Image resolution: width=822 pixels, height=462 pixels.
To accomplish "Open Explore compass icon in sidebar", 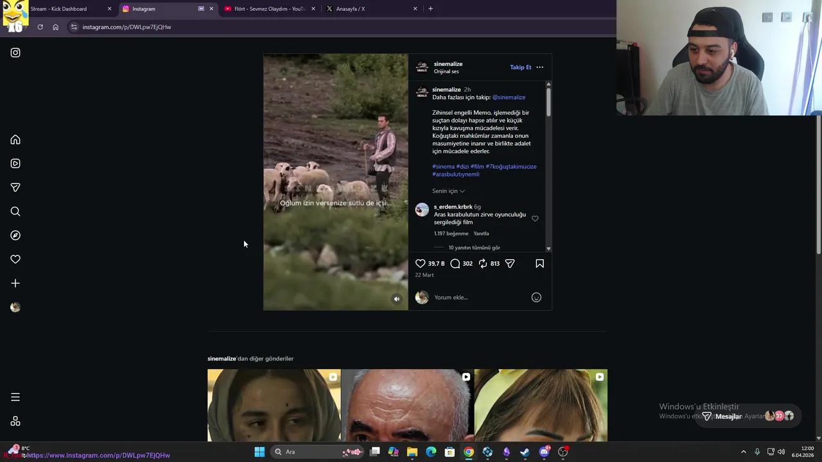I will coord(15,235).
